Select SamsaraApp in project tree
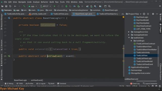The width and height of the screenshot is (162, 91). point(136,70)
